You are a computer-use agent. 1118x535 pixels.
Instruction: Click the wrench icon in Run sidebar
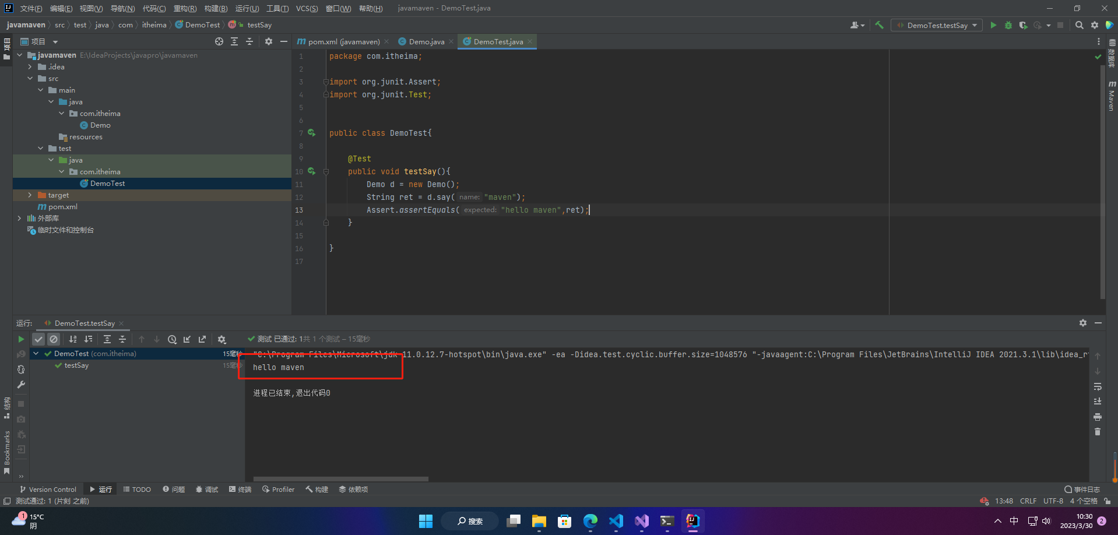click(21, 385)
